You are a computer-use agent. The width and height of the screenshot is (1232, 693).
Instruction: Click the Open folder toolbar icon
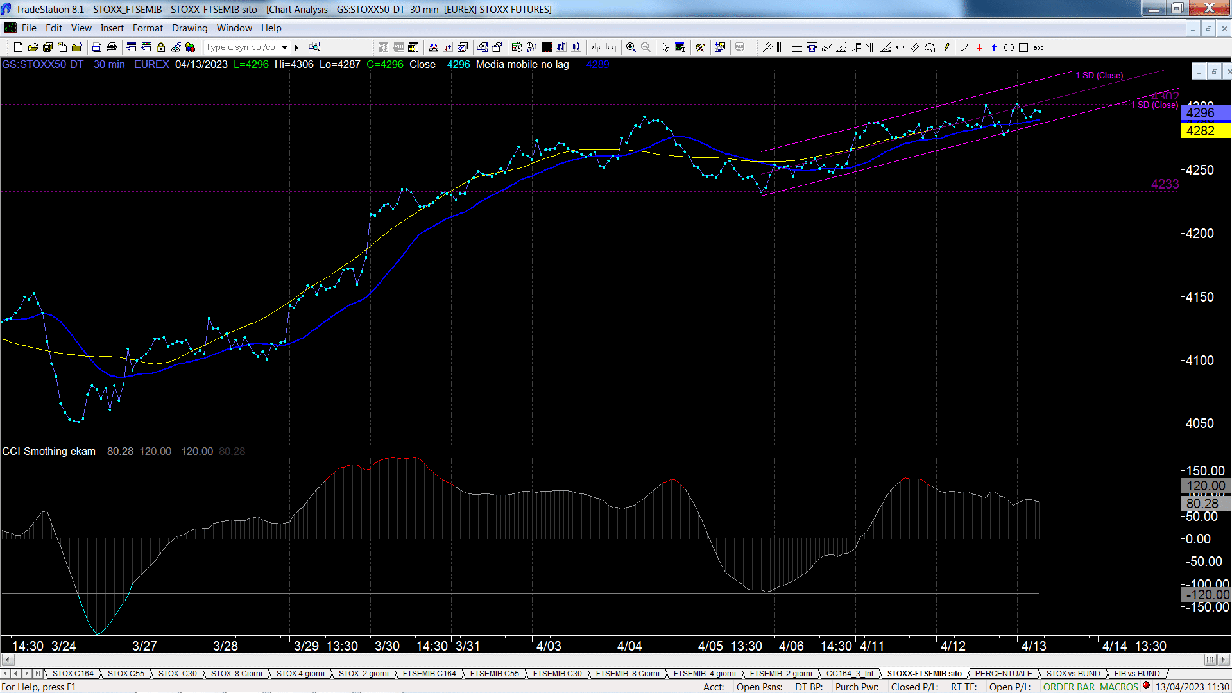coord(33,47)
